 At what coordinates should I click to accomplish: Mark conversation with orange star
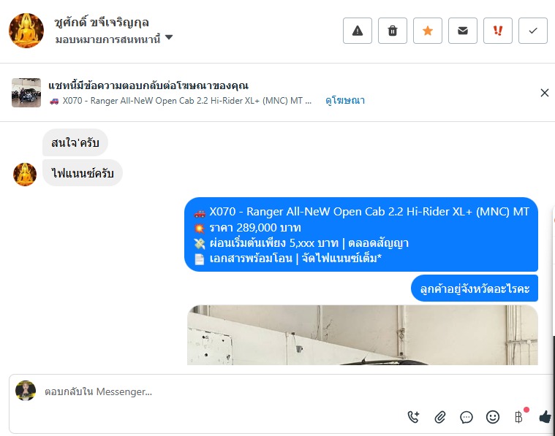[x=427, y=31]
